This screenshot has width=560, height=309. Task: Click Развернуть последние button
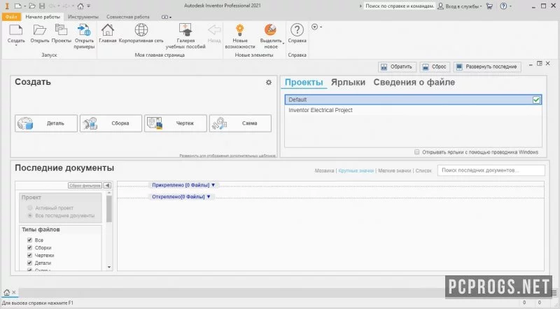pyautogui.click(x=487, y=67)
